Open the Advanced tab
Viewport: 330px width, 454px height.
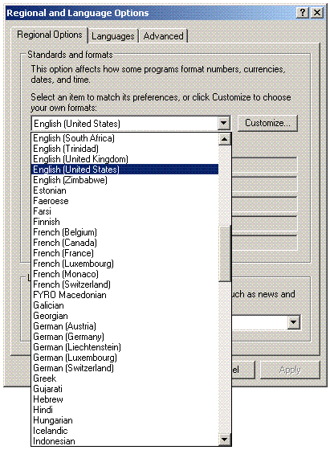click(x=164, y=36)
